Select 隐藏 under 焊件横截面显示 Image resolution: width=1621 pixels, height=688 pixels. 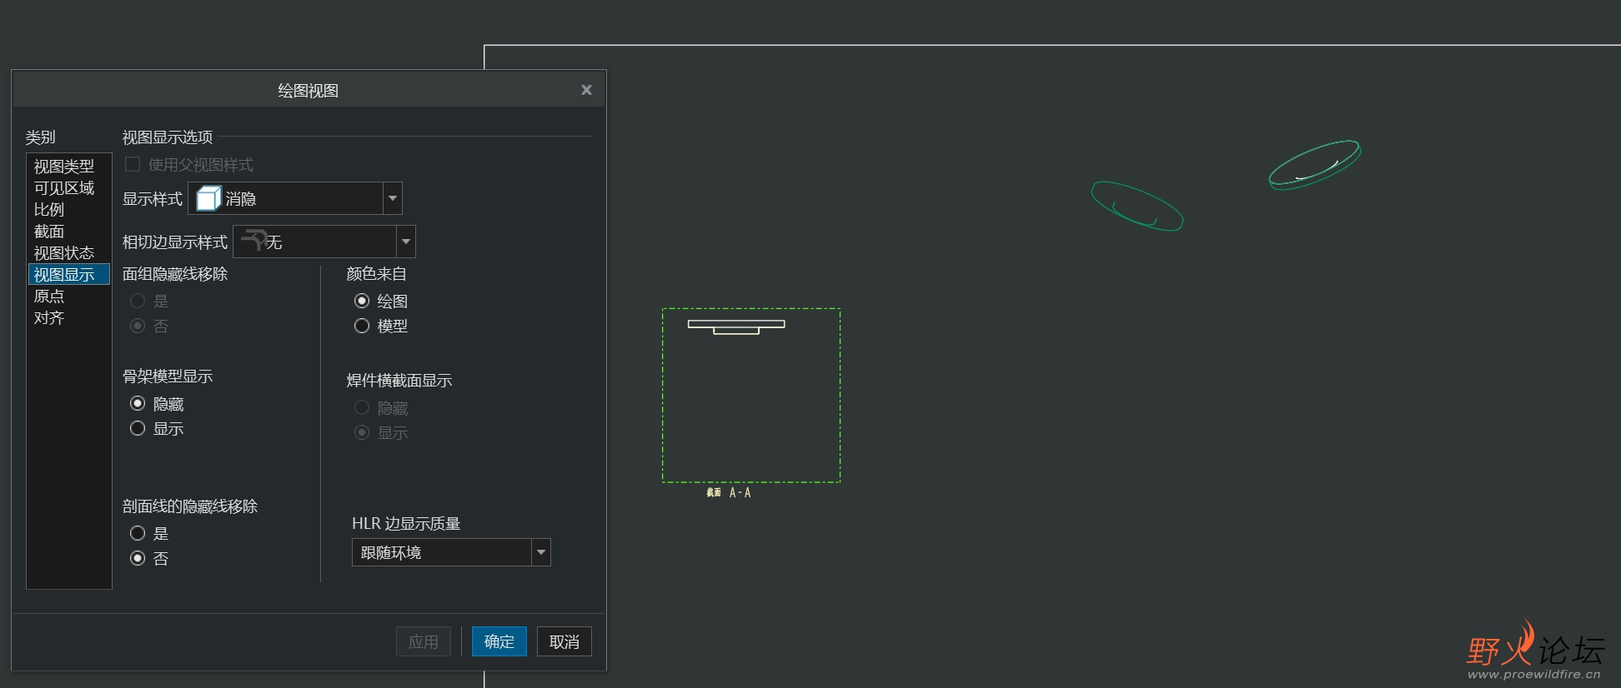point(362,407)
